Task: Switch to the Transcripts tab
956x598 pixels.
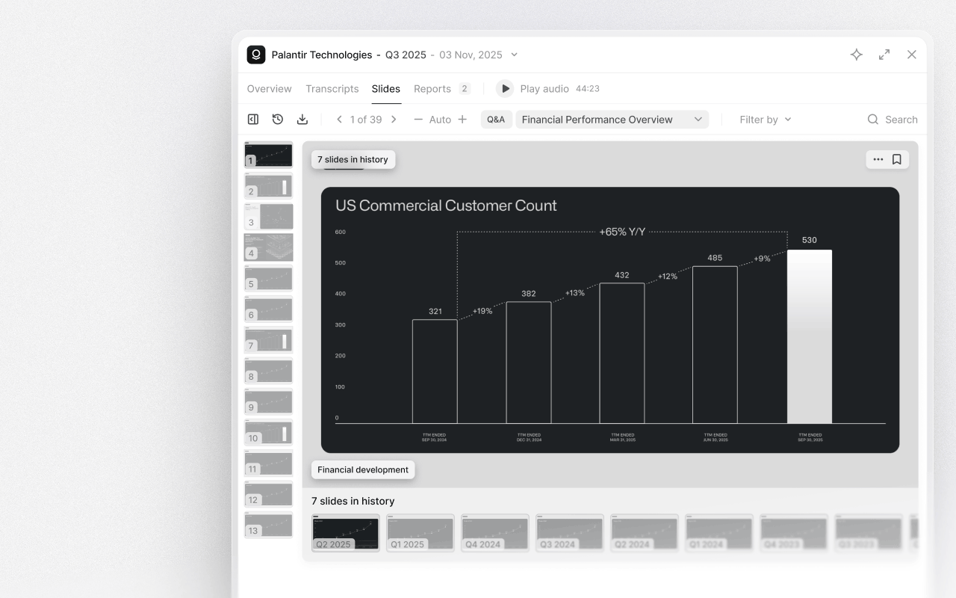Action: point(332,89)
